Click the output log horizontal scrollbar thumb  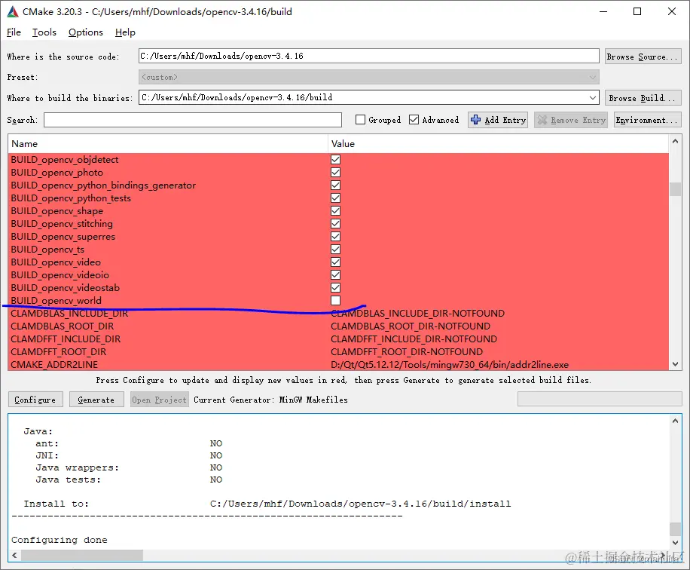point(82,555)
